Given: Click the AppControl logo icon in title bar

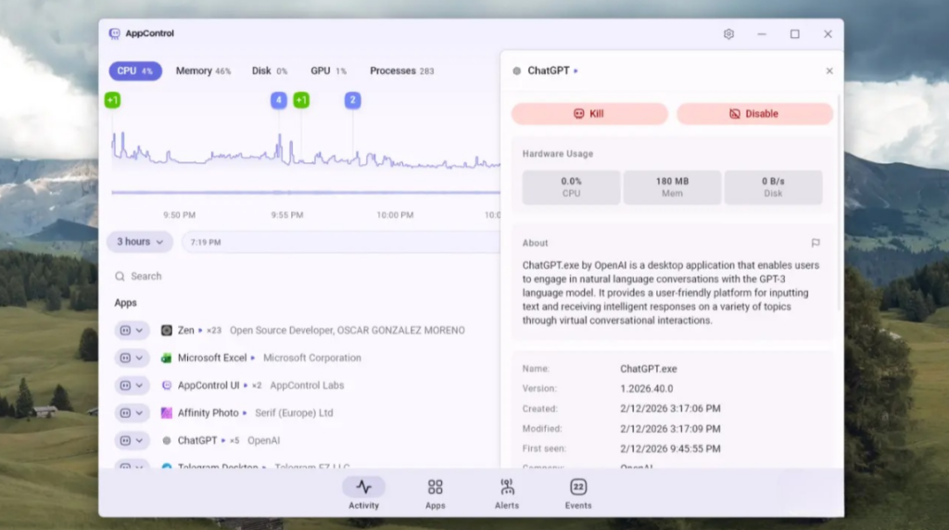Looking at the screenshot, I should pyautogui.click(x=114, y=34).
